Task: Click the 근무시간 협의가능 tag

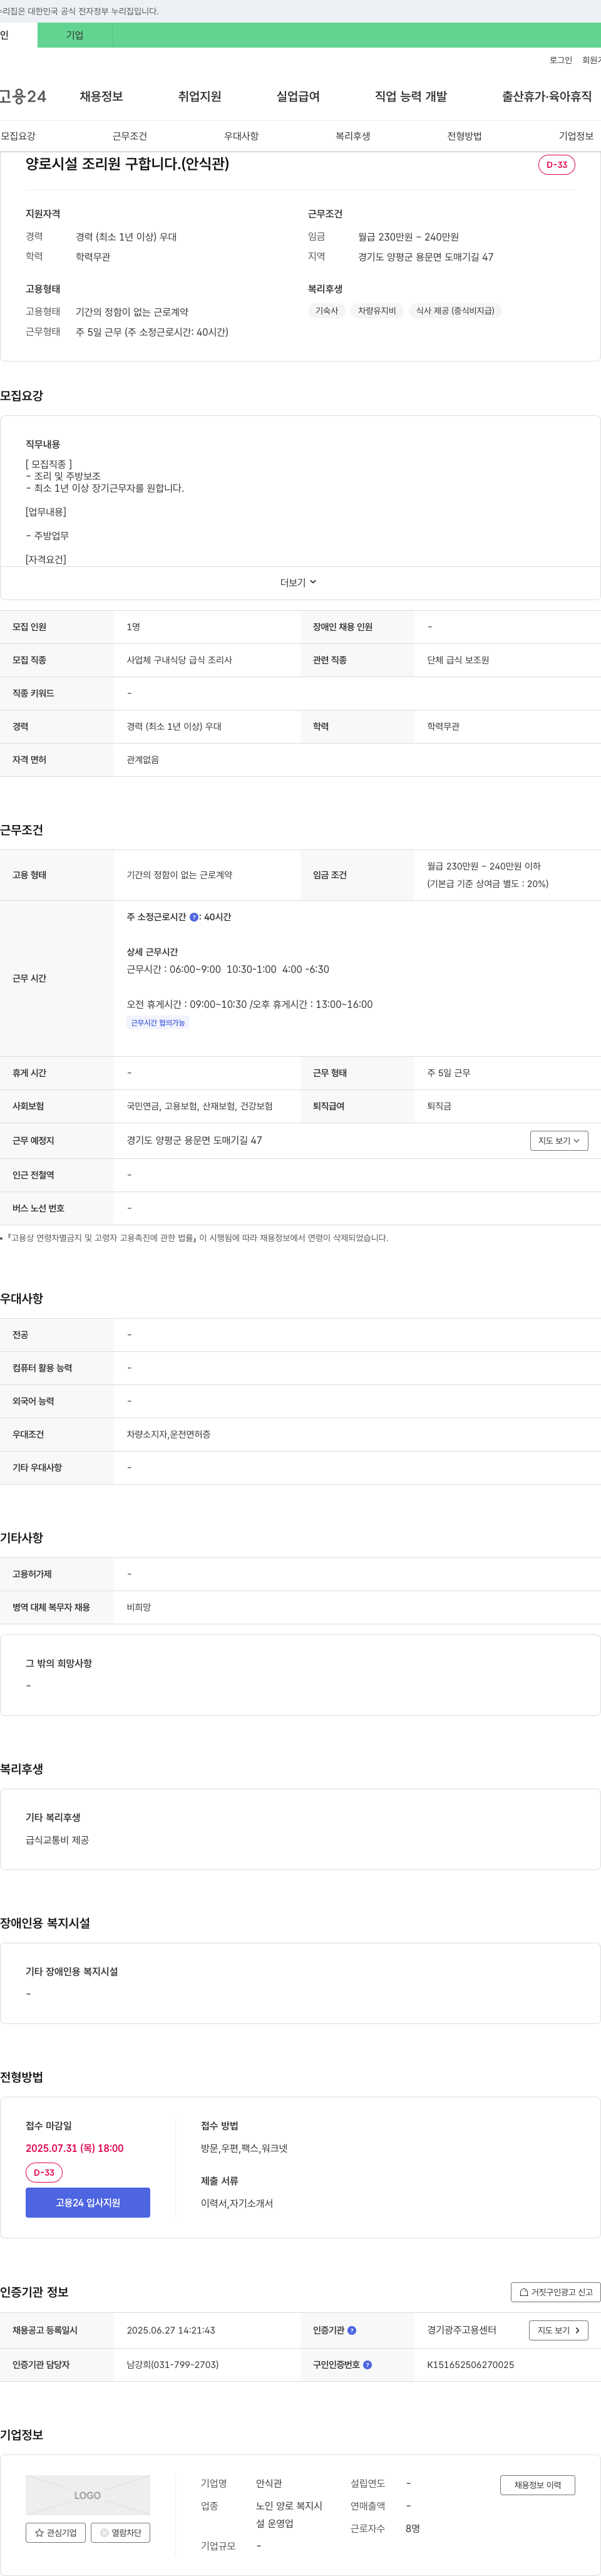Action: 158,1023
